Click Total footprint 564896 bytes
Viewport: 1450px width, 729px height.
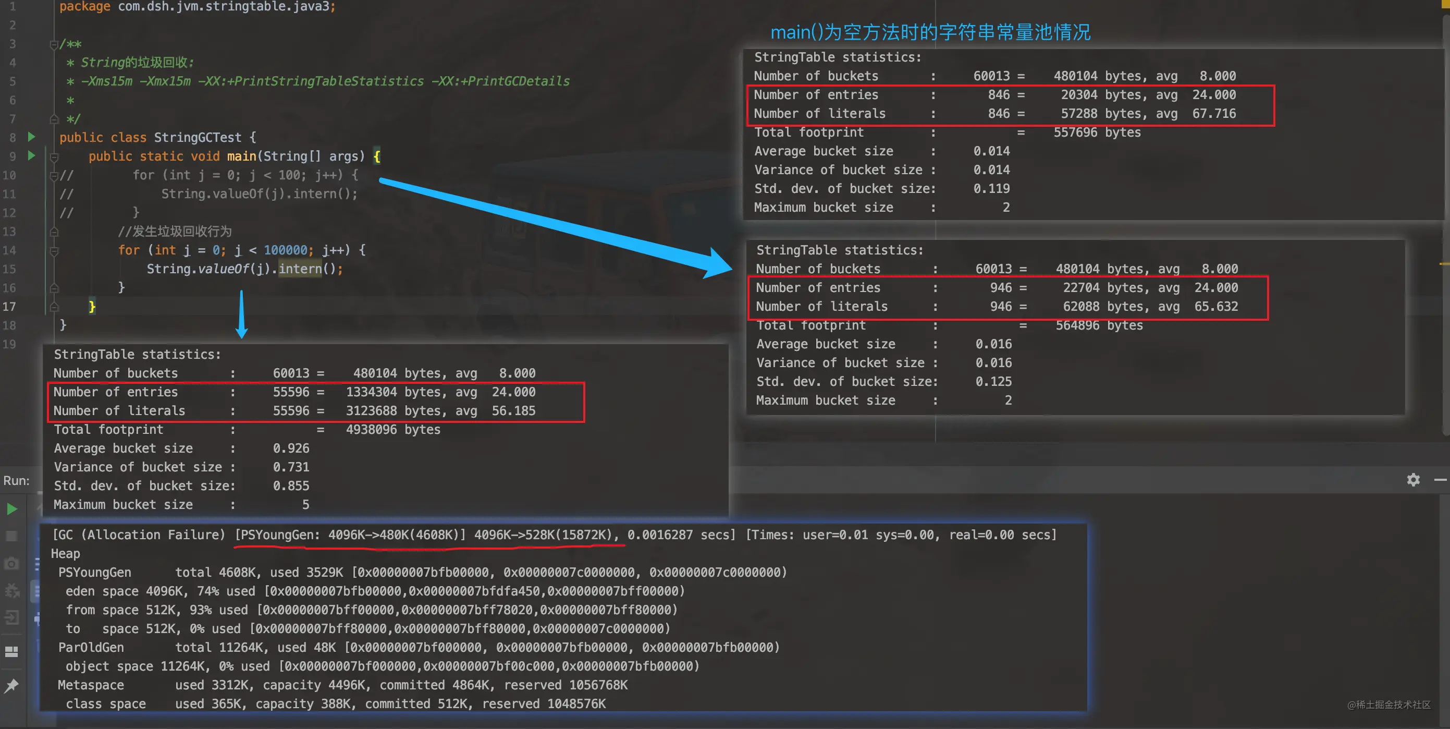(950, 325)
